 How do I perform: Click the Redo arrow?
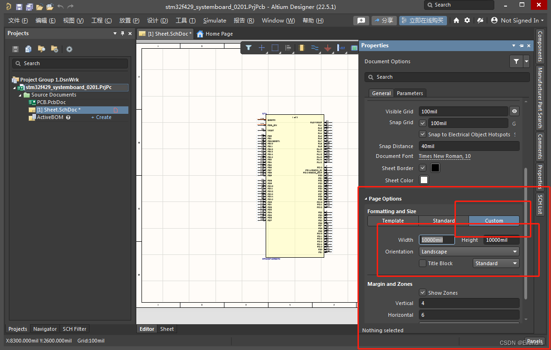click(71, 7)
